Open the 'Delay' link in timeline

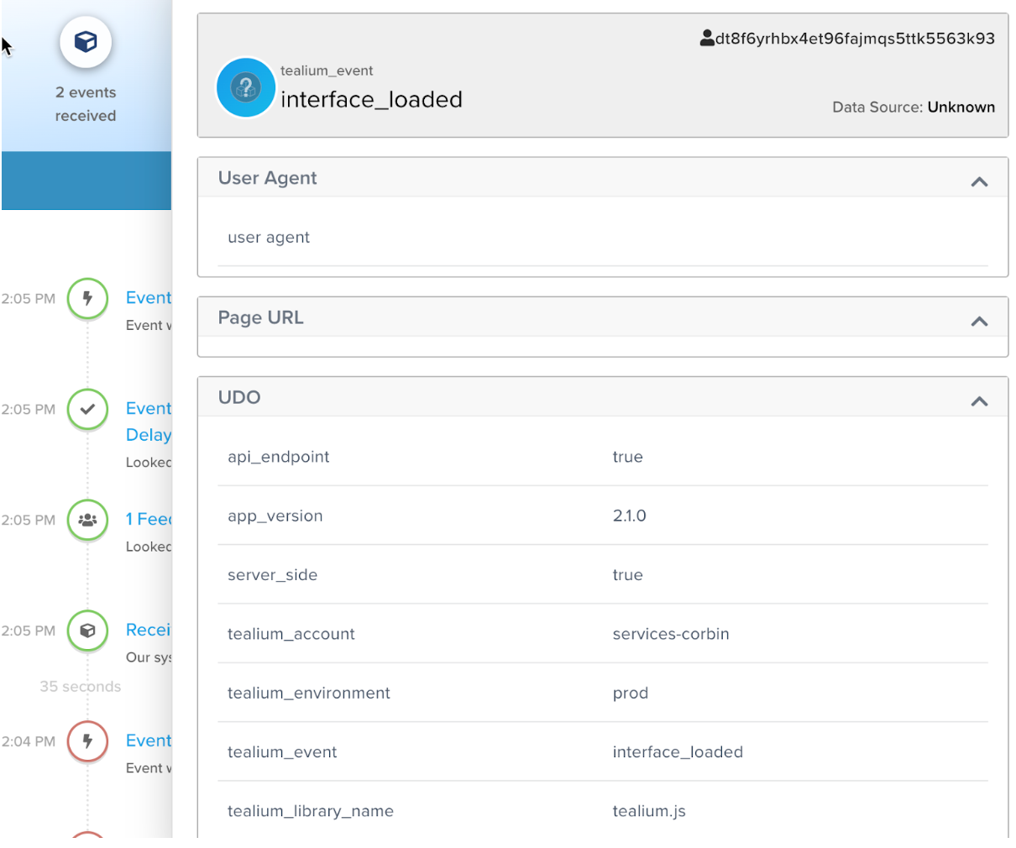[x=149, y=435]
